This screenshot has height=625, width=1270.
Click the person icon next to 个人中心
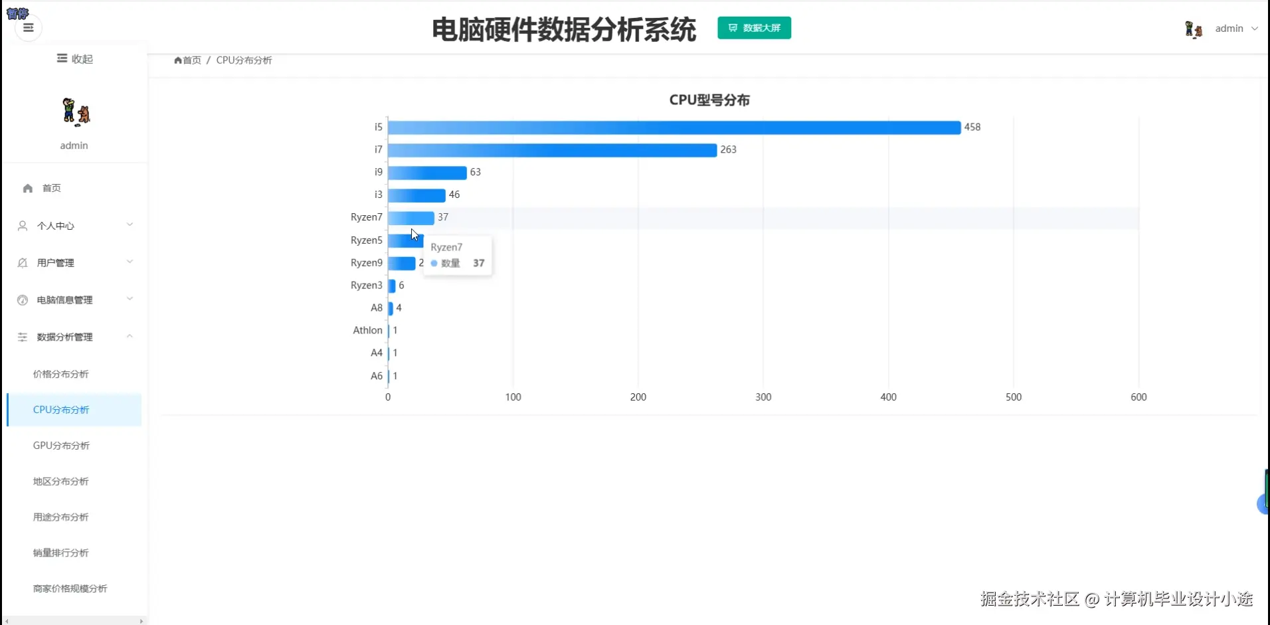(22, 225)
